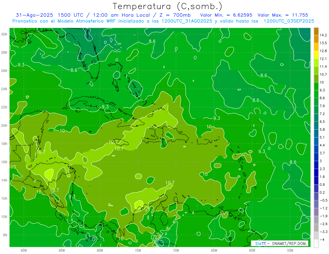Click the colorbar label '12.8'

pos(323,51)
